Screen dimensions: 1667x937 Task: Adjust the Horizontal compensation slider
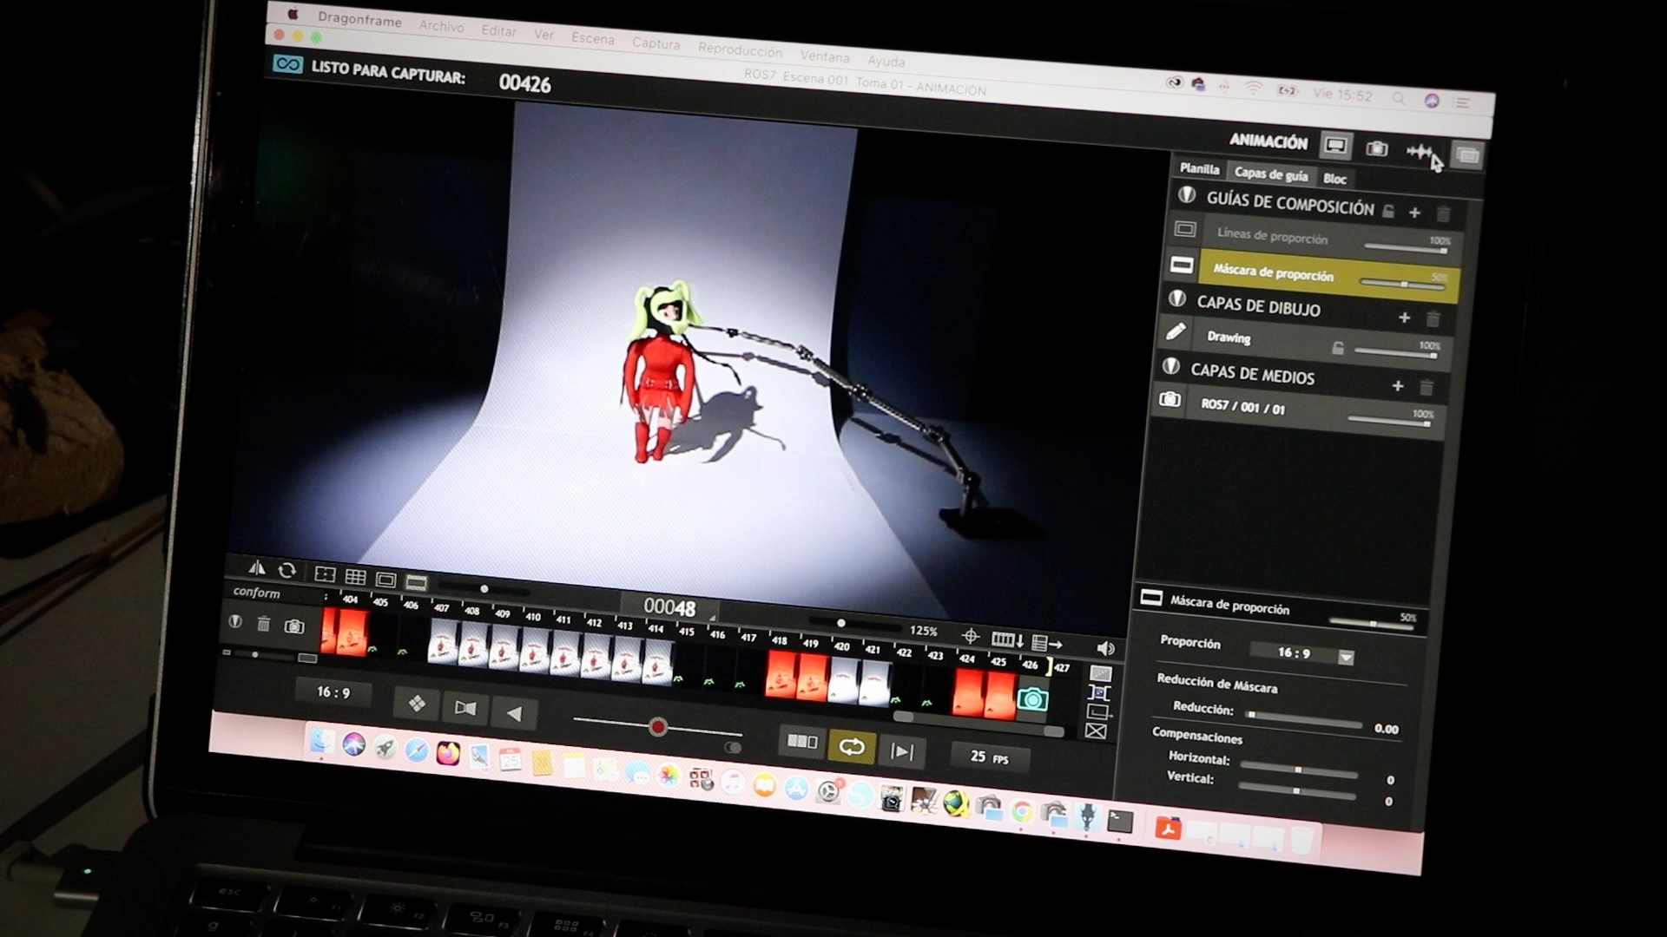click(1298, 770)
